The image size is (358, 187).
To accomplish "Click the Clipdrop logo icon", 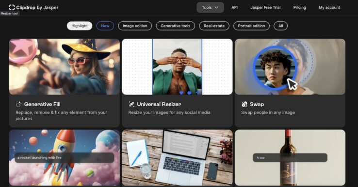I will coord(12,8).
